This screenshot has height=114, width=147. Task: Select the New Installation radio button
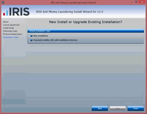[x=32, y=36]
